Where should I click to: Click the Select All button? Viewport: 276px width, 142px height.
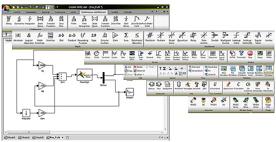click(x=139, y=71)
